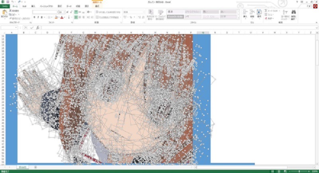Toggle center horizontal alignment
This screenshot has width=319, height=173.
pyautogui.click(x=80, y=18)
